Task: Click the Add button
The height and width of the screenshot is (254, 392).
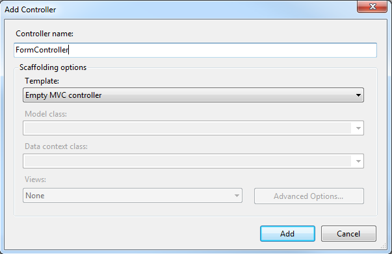Action: coord(287,233)
